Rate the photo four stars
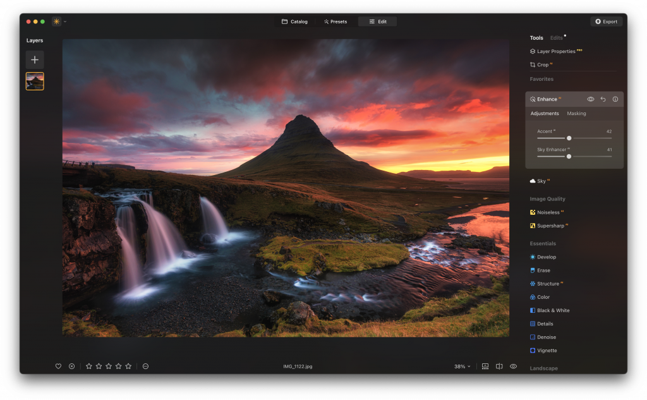 118,367
